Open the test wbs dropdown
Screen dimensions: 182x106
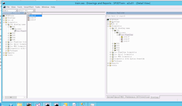click(34, 10)
